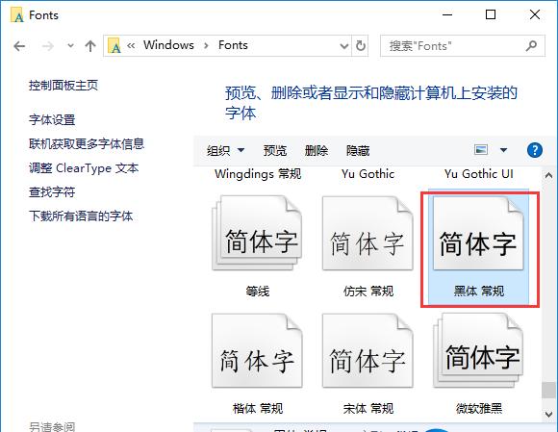Image resolution: width=558 pixels, height=432 pixels.
Task: Select the 仿宋 常规 font thumbnail
Action: tap(368, 233)
